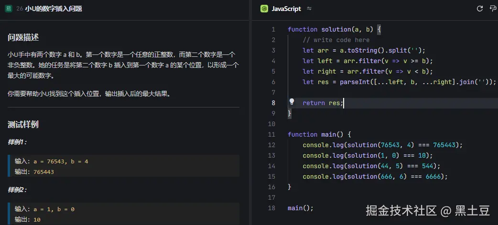This screenshot has height=225, width=498.
Task: Click the input line a = 1, b = 0
Action: pos(44,209)
